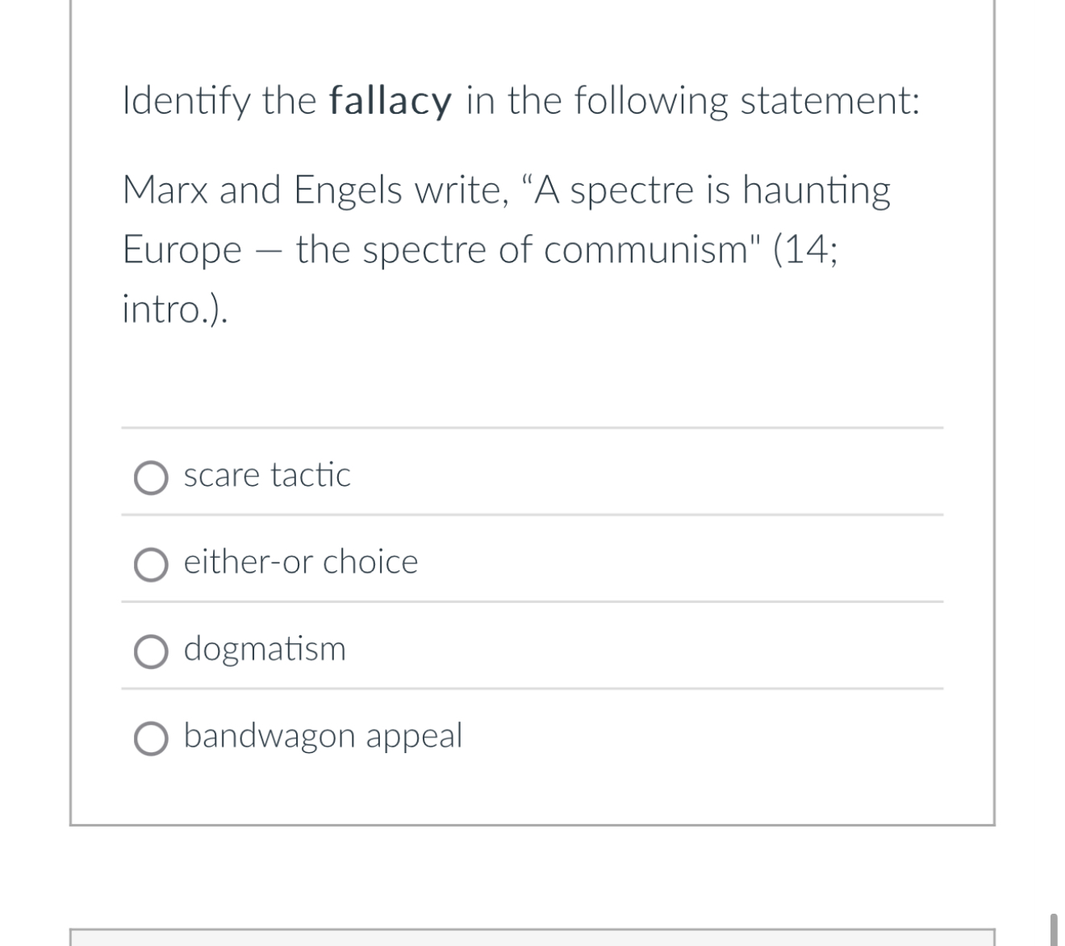Image resolution: width=1065 pixels, height=946 pixels.
Task: Click the last answer row
Action: pyautogui.click(x=532, y=736)
